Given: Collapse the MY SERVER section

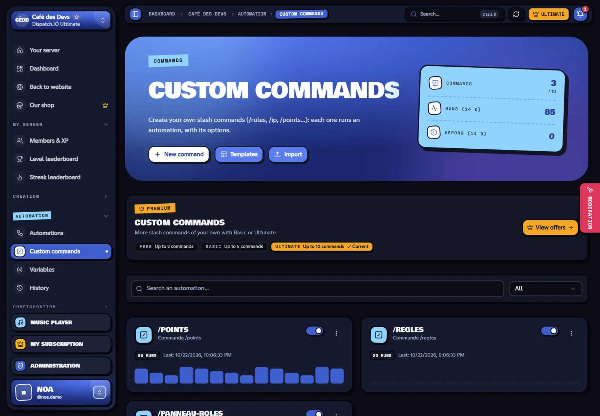Looking at the screenshot, I should tap(61, 124).
